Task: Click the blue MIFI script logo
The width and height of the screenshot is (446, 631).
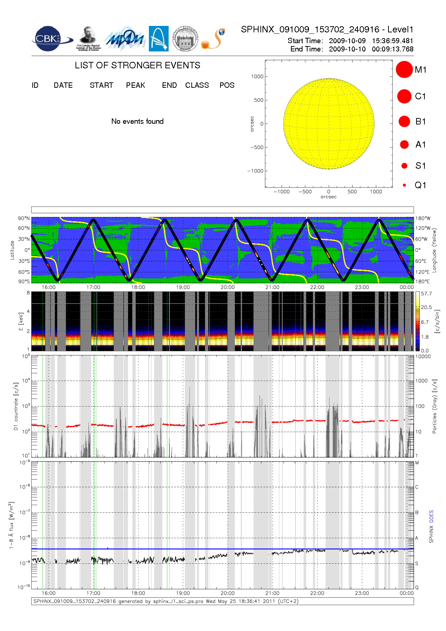Action: [x=124, y=39]
